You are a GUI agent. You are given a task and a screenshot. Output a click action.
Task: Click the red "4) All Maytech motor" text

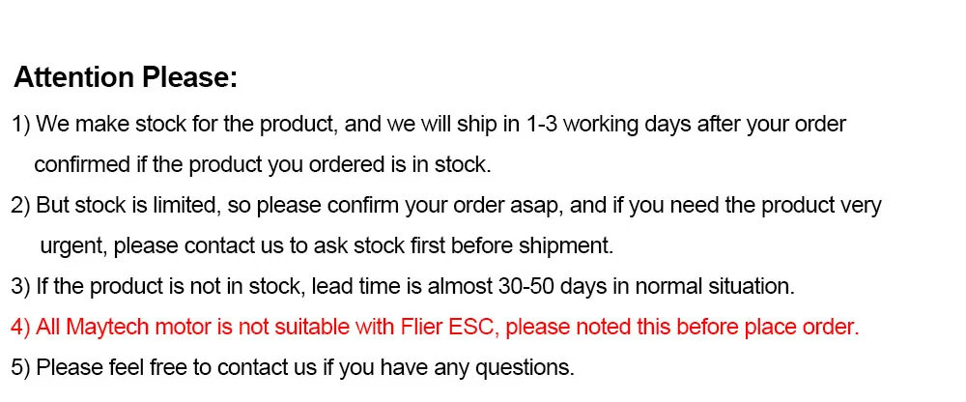click(x=106, y=328)
